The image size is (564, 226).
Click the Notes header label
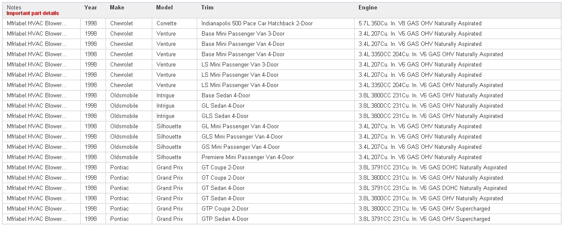pos(14,8)
